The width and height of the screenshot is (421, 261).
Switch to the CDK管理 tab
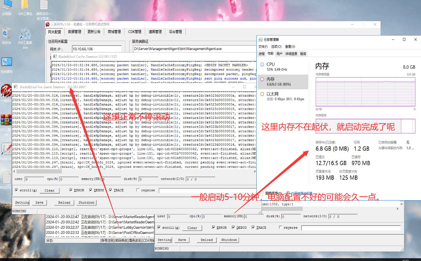[135, 32]
